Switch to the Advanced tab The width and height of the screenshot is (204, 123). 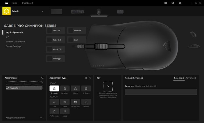pyautogui.click(x=191, y=78)
